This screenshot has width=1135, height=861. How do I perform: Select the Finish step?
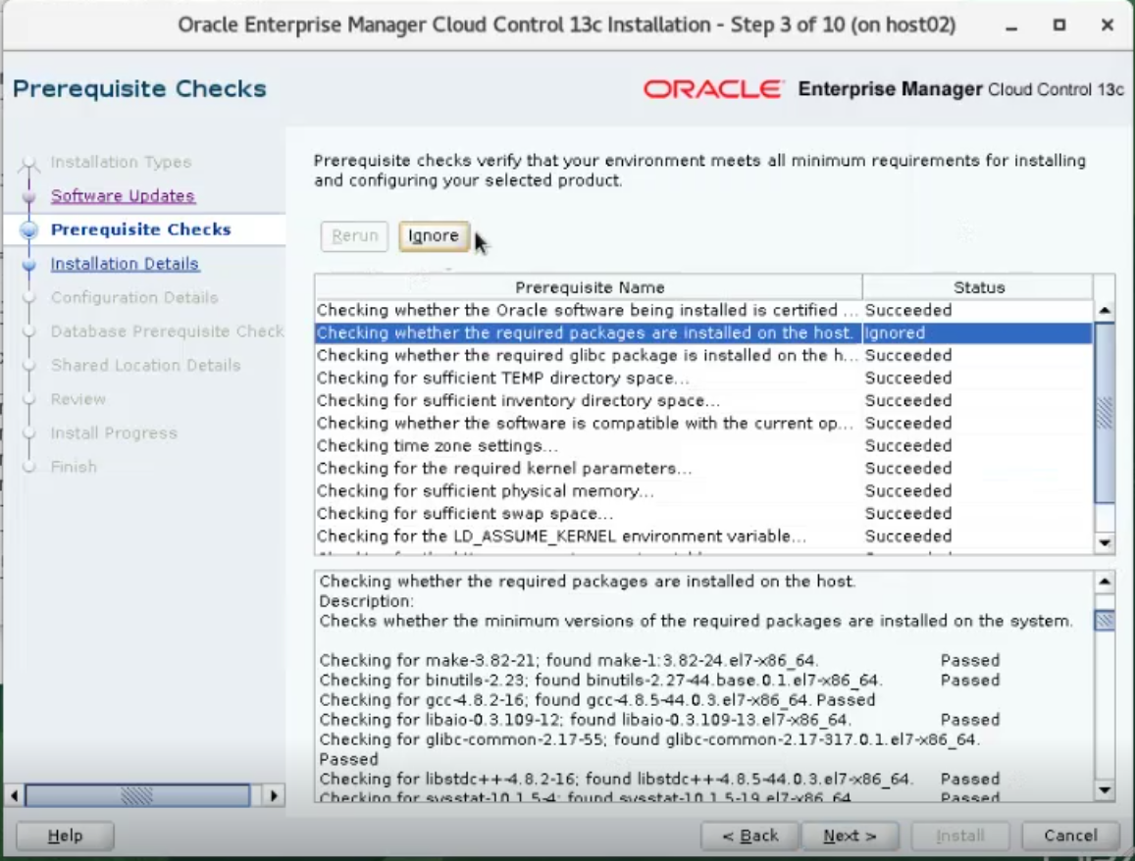(x=74, y=467)
